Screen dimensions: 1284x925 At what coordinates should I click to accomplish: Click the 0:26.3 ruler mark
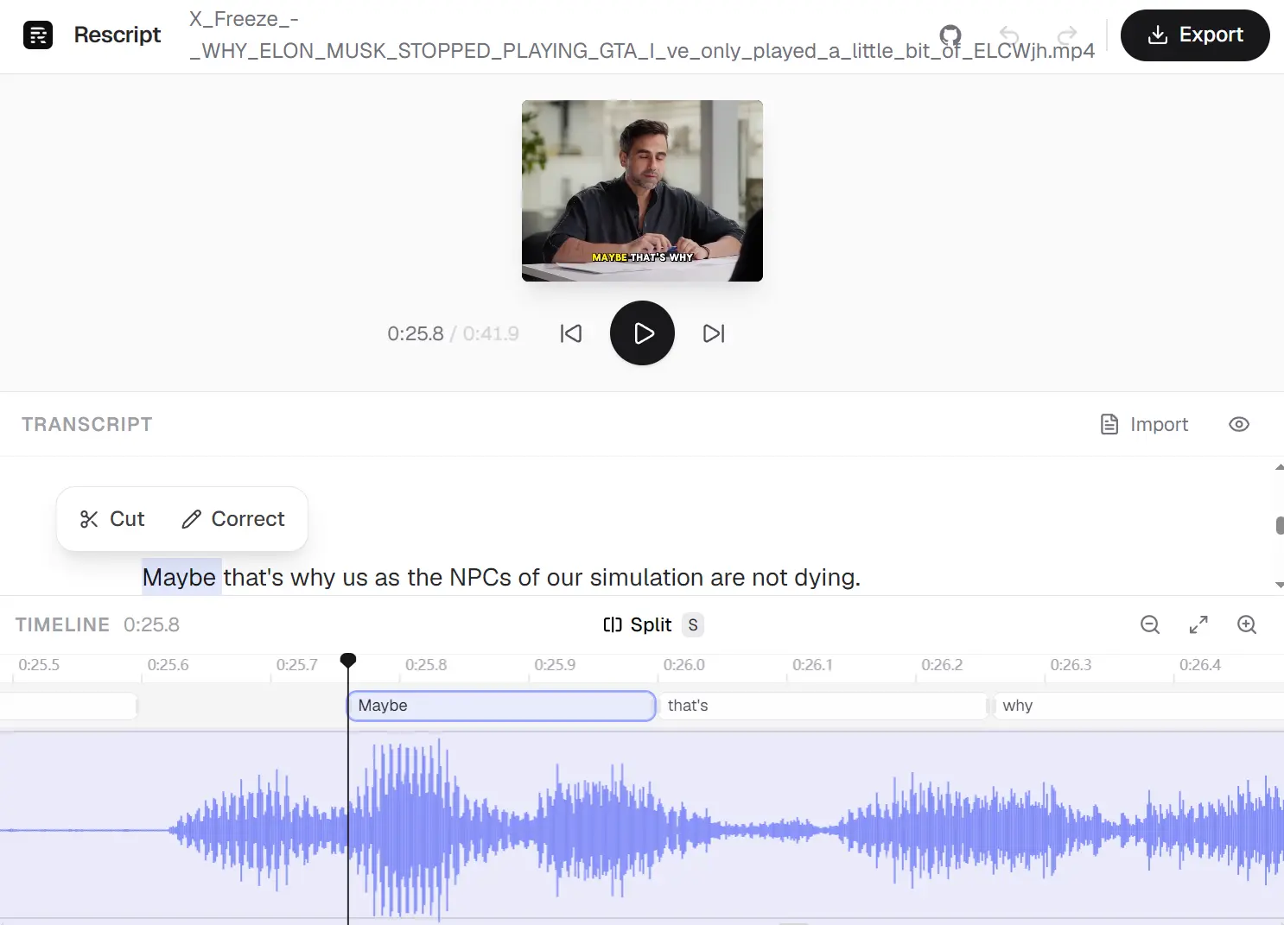point(1071,665)
